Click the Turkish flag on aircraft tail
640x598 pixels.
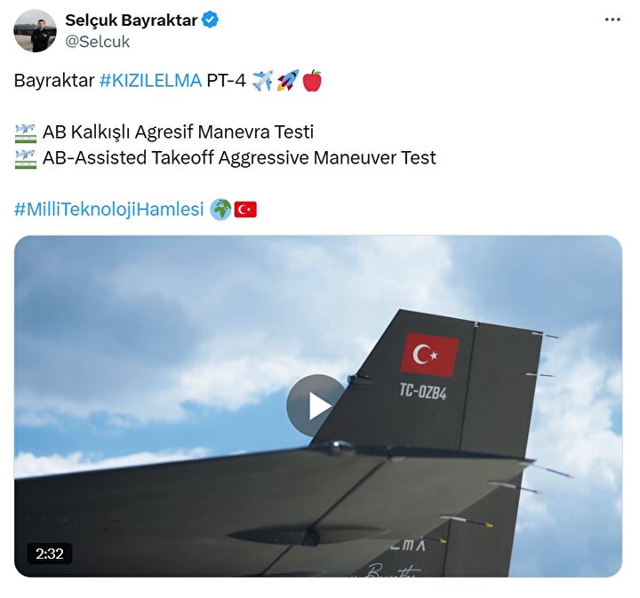click(429, 355)
